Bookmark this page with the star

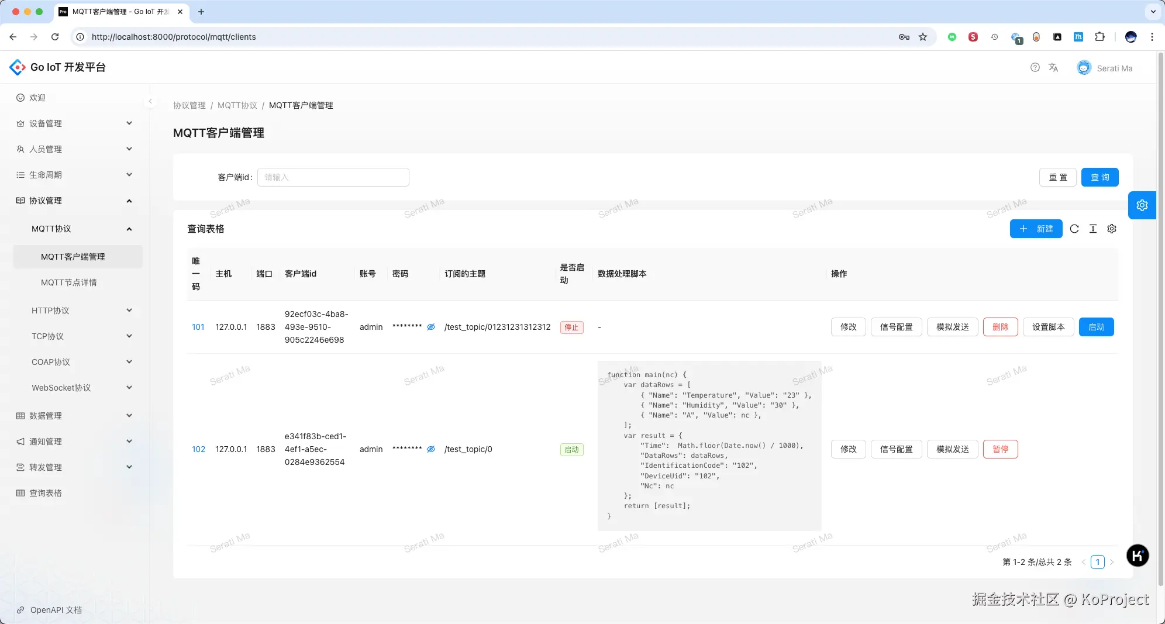tap(923, 37)
